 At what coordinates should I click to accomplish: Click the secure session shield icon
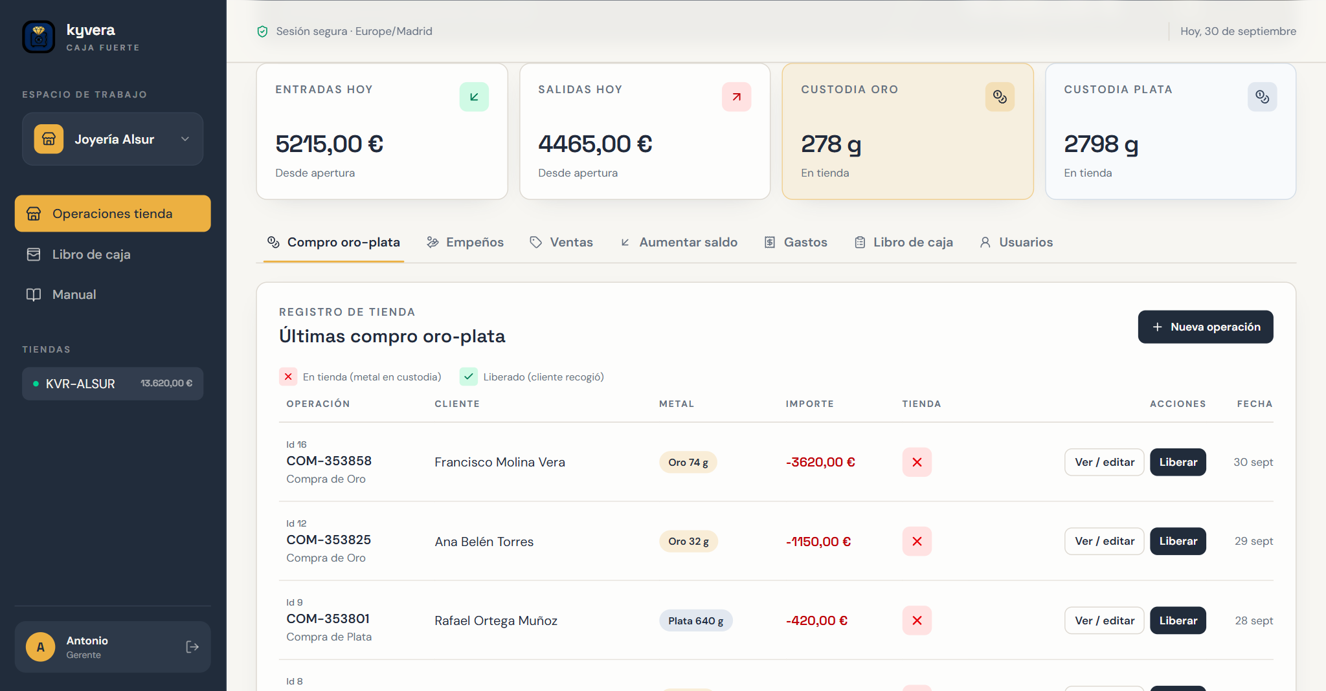[262, 32]
